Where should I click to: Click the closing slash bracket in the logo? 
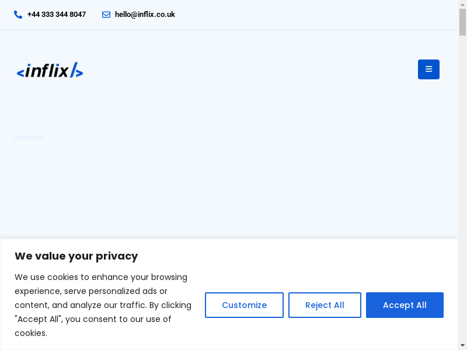coord(76,71)
